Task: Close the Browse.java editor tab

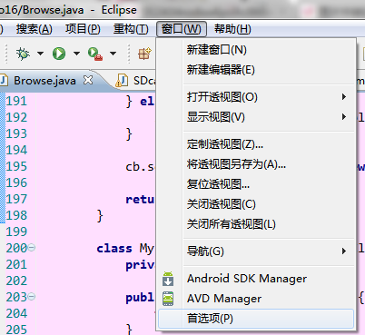Action: pos(88,80)
